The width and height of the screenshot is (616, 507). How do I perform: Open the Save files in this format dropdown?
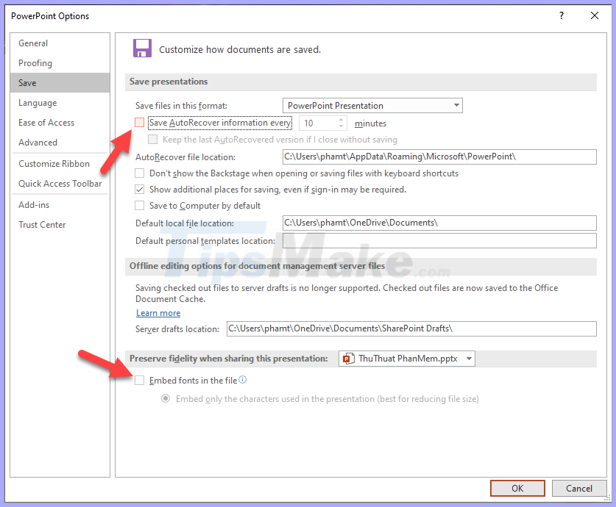pyautogui.click(x=456, y=105)
